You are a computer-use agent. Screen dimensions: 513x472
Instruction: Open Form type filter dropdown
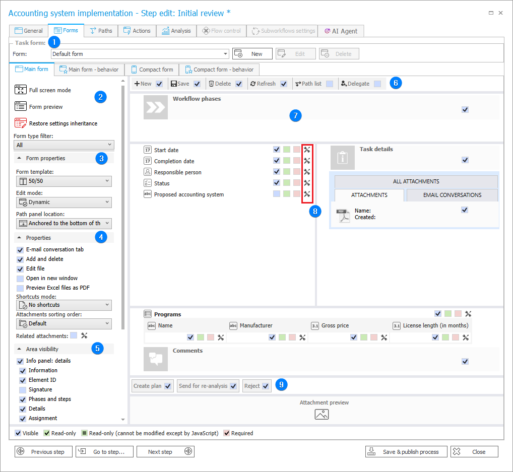click(64, 145)
